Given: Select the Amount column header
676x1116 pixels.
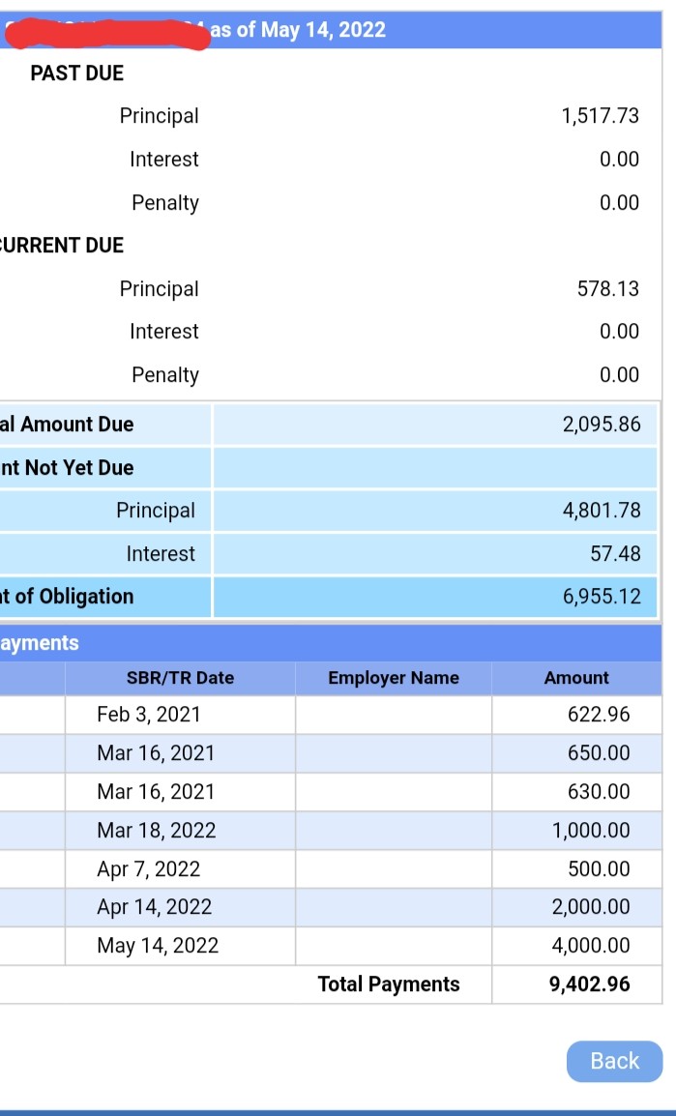Looking at the screenshot, I should [576, 678].
